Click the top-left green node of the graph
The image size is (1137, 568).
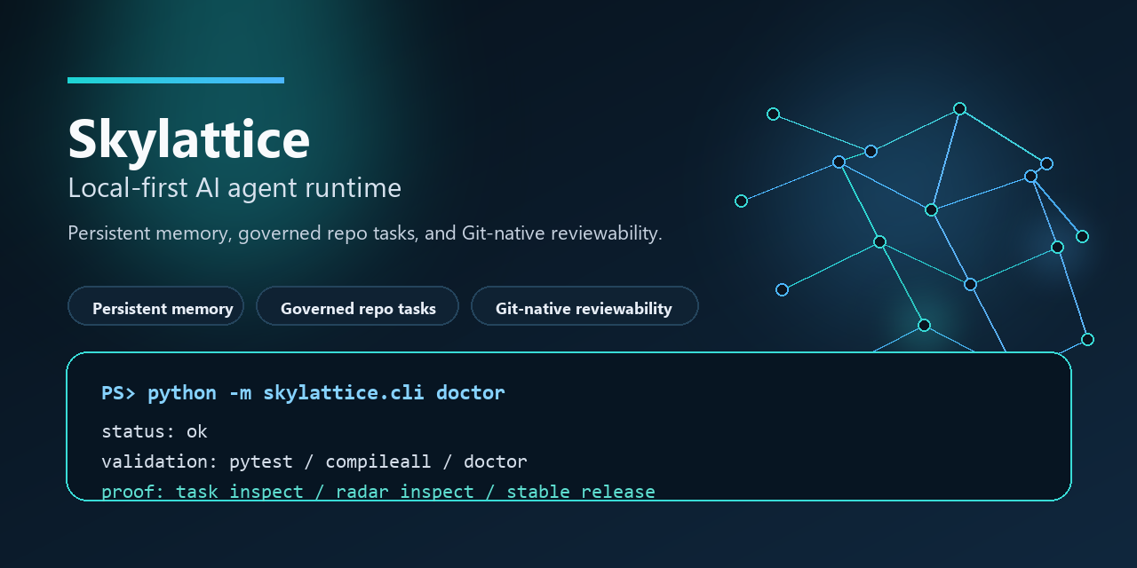(773, 114)
